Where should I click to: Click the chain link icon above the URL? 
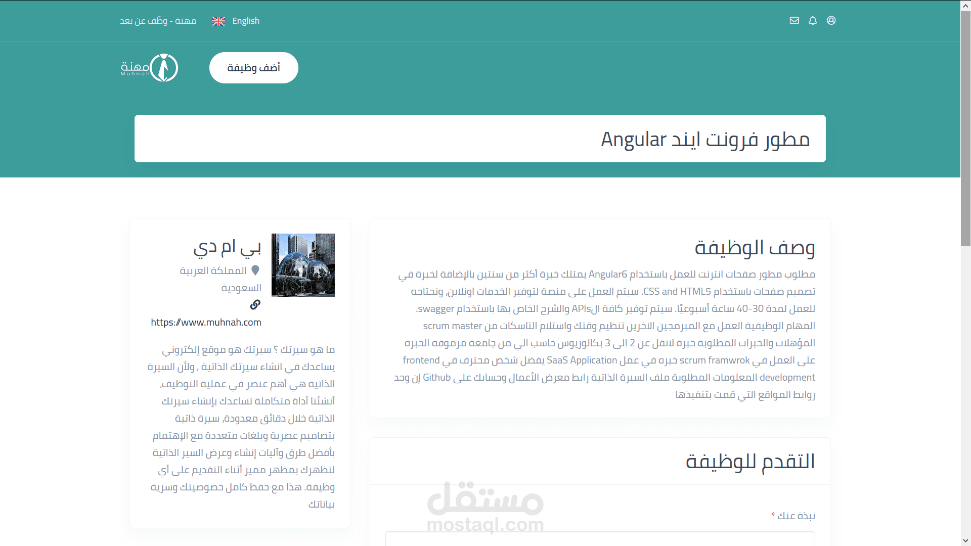[x=255, y=304]
